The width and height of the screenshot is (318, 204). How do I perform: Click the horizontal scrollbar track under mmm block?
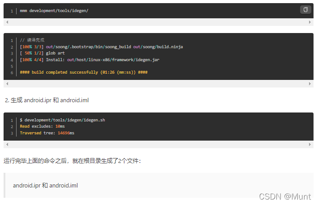click(158, 22)
